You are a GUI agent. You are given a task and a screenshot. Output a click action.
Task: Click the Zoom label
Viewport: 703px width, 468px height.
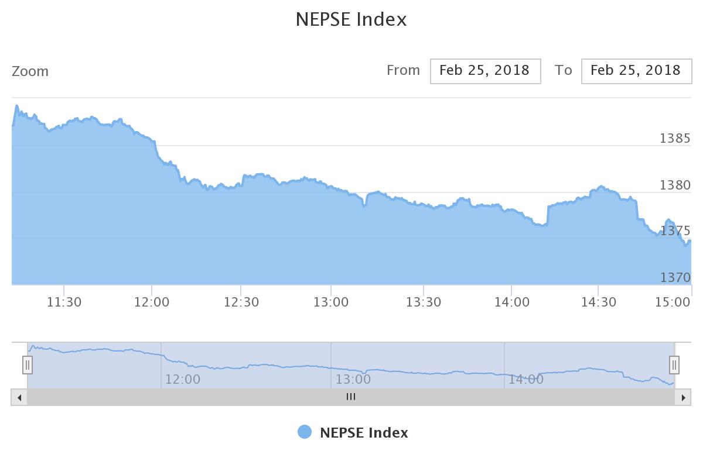(x=30, y=71)
